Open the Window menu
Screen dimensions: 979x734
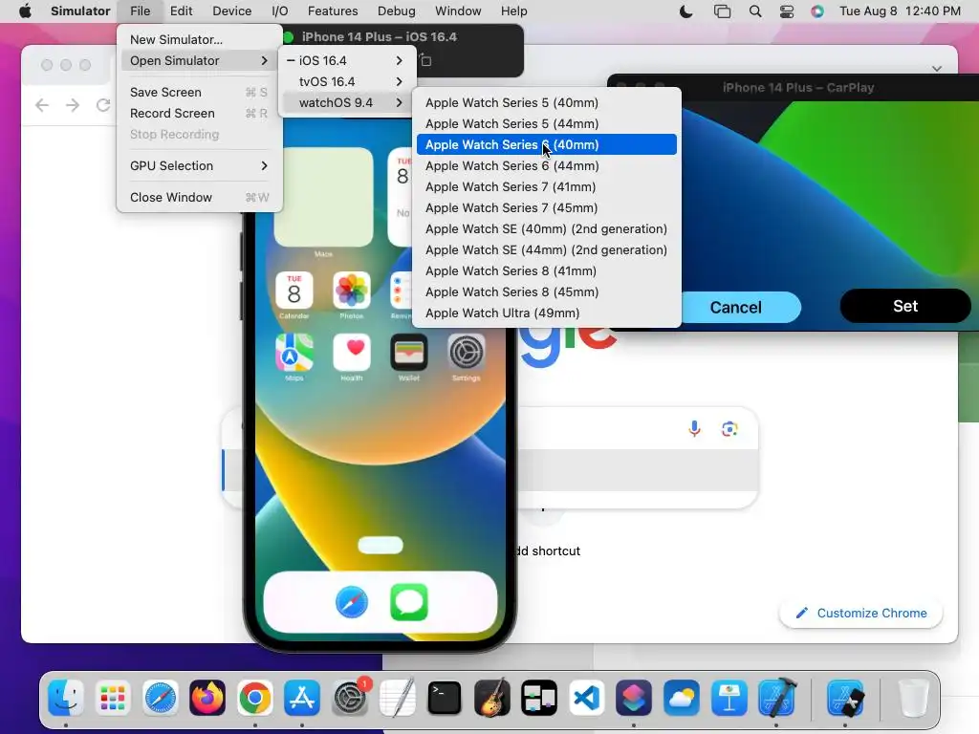tap(458, 11)
